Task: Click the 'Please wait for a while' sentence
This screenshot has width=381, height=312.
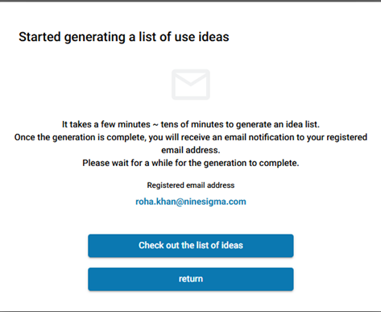Action: point(191,163)
